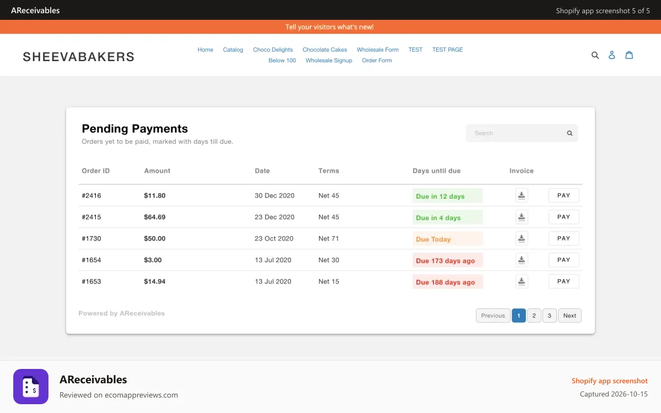The image size is (661, 413).
Task: Click the SHEEVABAKERS store logo
Action: coord(79,56)
